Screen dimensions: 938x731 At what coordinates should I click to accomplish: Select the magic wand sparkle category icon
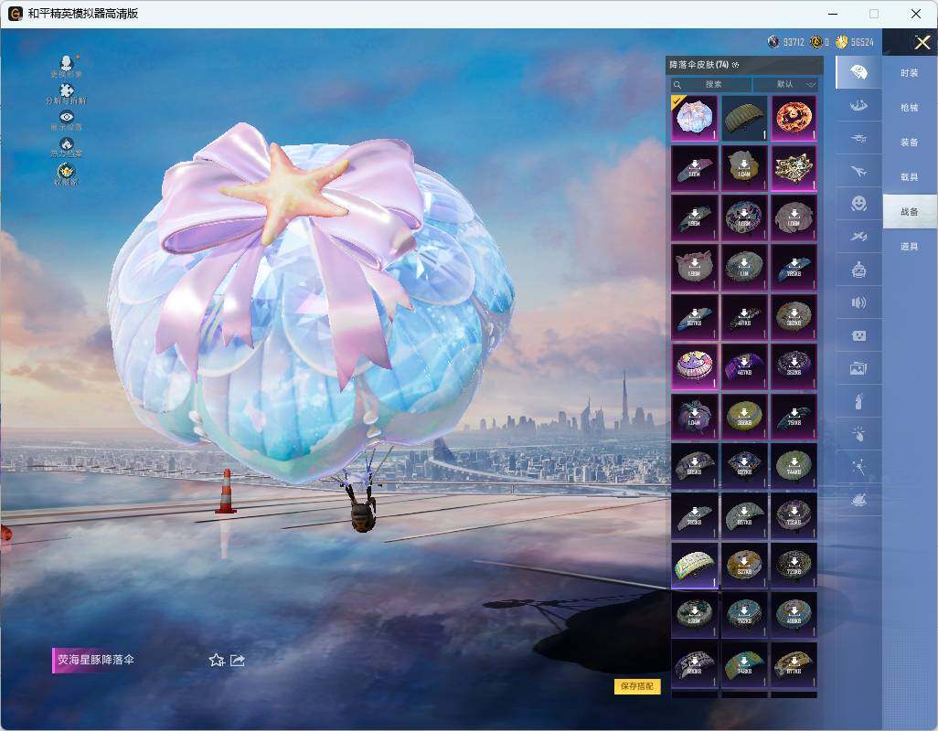(858, 467)
